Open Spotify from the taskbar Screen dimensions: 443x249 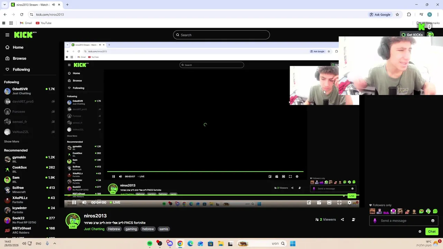[150, 243]
